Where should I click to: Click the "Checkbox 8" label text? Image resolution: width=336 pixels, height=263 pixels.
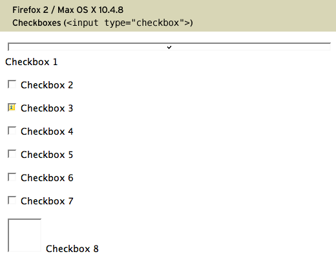coord(72,249)
